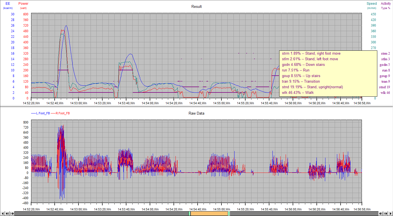Click the 'stnd 19.19% -- Stand, upright(normal)' legend line
393x216 pixels.
[312, 87]
